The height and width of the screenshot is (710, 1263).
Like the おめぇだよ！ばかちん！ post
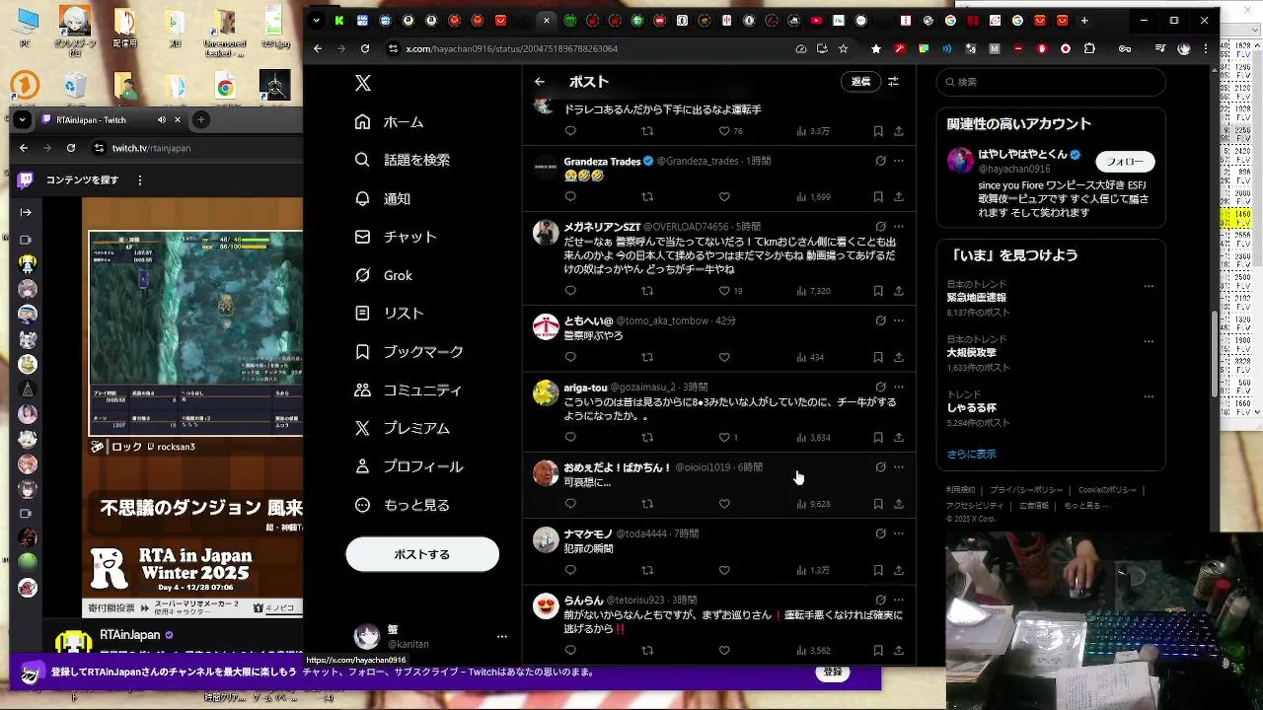point(724,504)
